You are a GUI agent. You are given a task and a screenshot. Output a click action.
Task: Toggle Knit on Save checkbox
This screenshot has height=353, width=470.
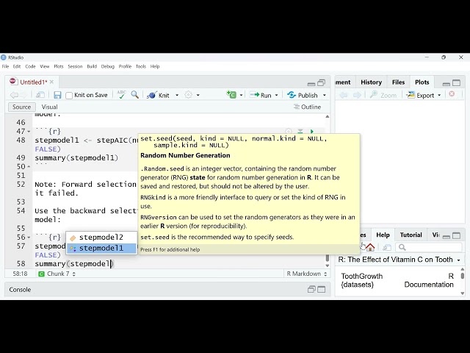click(x=69, y=96)
